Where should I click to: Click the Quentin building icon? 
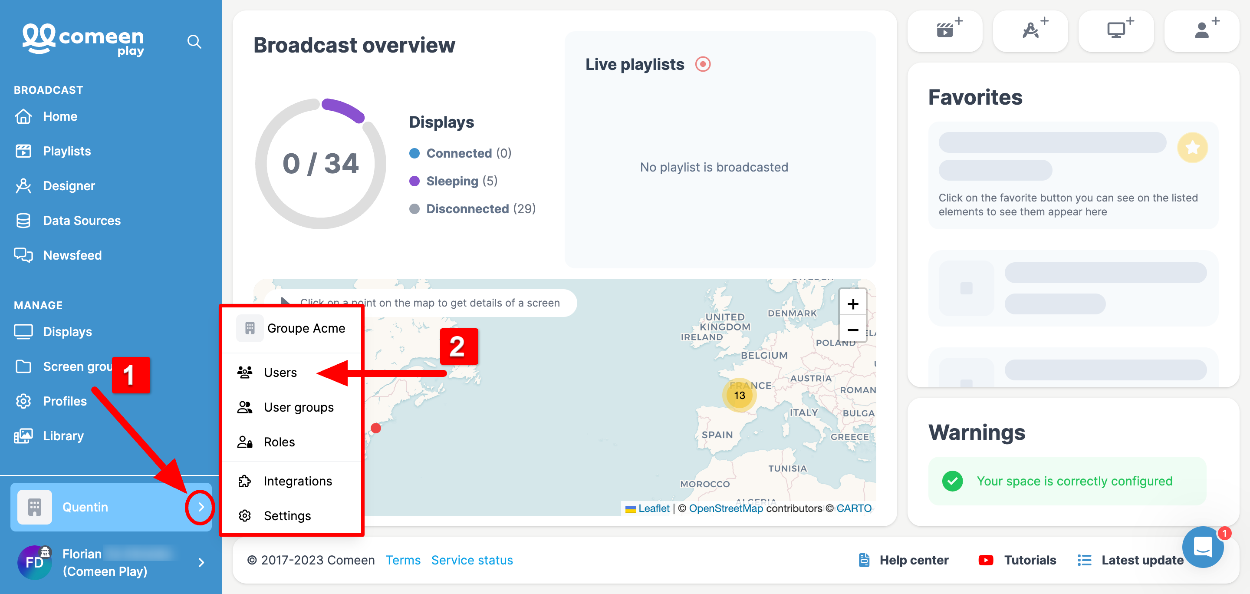[34, 507]
